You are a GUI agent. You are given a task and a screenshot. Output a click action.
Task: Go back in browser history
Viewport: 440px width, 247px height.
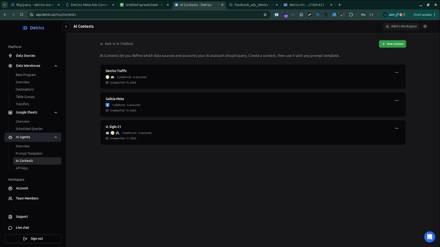pyautogui.click(x=5, y=15)
